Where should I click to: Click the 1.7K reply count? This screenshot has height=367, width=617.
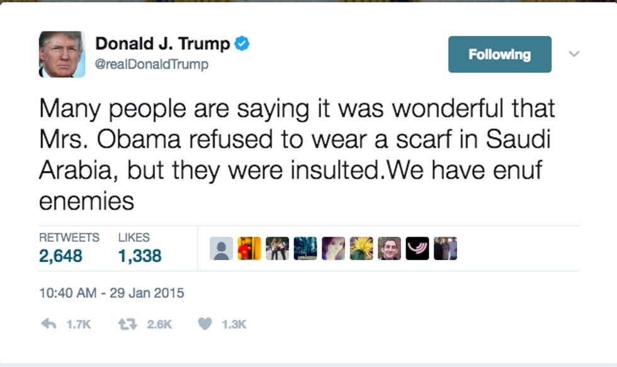(x=79, y=325)
